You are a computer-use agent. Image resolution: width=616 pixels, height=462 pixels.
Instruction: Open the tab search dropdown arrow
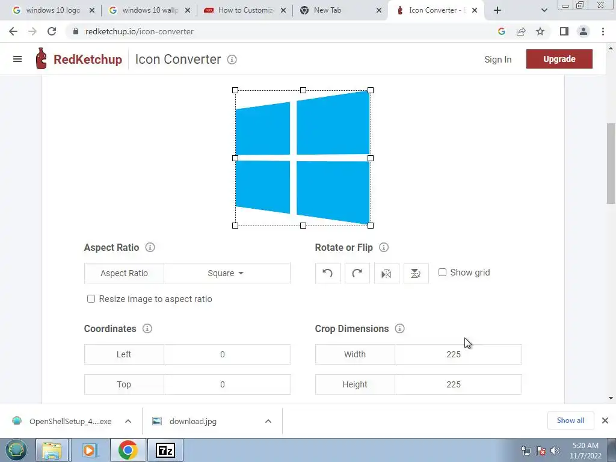544,10
